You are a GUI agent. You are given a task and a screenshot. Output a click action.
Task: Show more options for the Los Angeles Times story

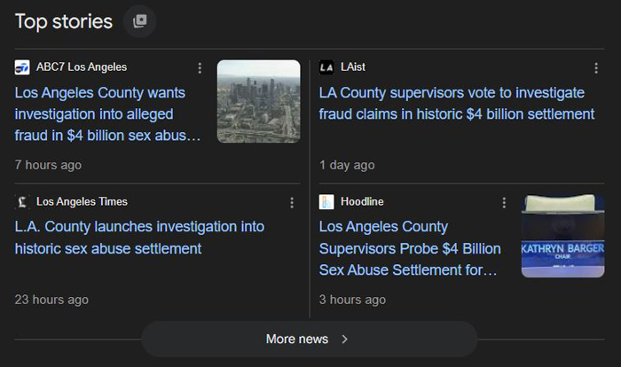click(x=292, y=203)
